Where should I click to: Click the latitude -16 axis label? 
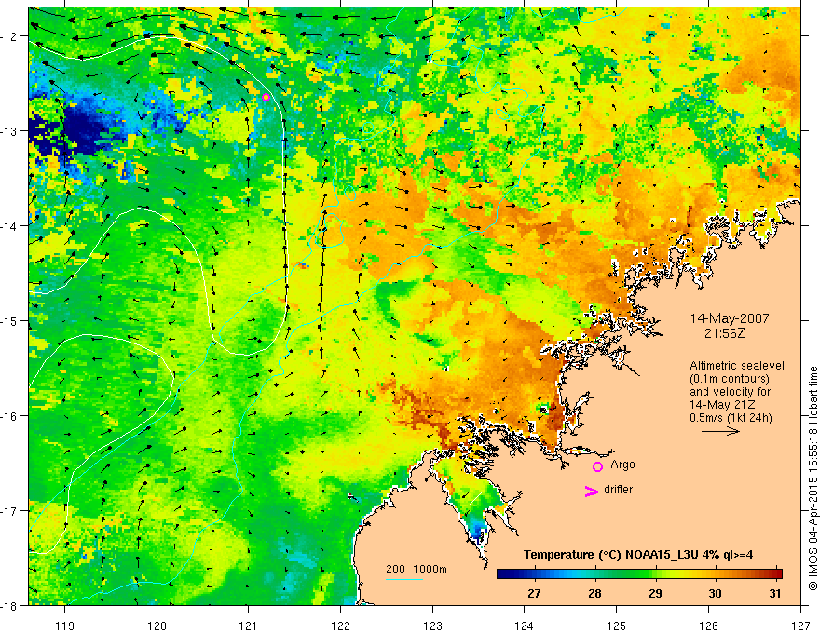click(x=10, y=416)
